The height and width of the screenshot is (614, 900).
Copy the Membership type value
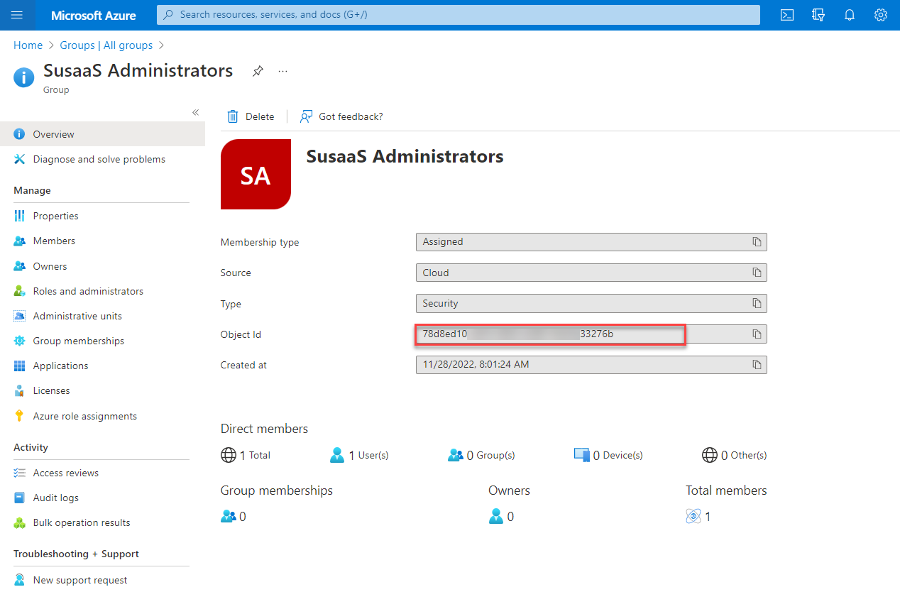(757, 242)
